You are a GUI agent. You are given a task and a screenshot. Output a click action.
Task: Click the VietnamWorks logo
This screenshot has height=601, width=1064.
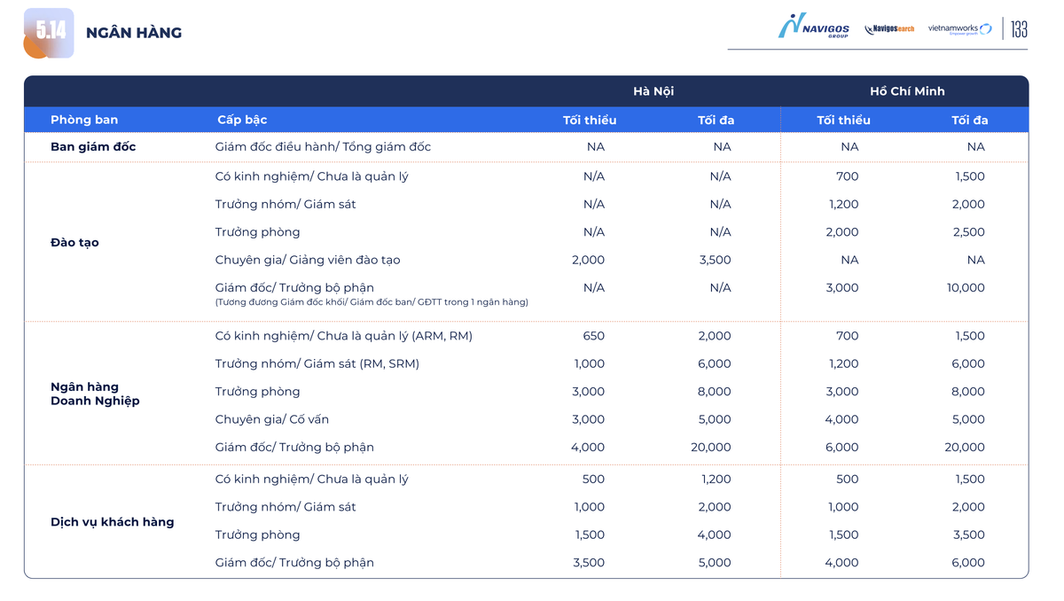tap(959, 29)
